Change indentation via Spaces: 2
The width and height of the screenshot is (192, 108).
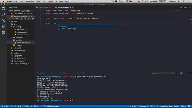144,106
